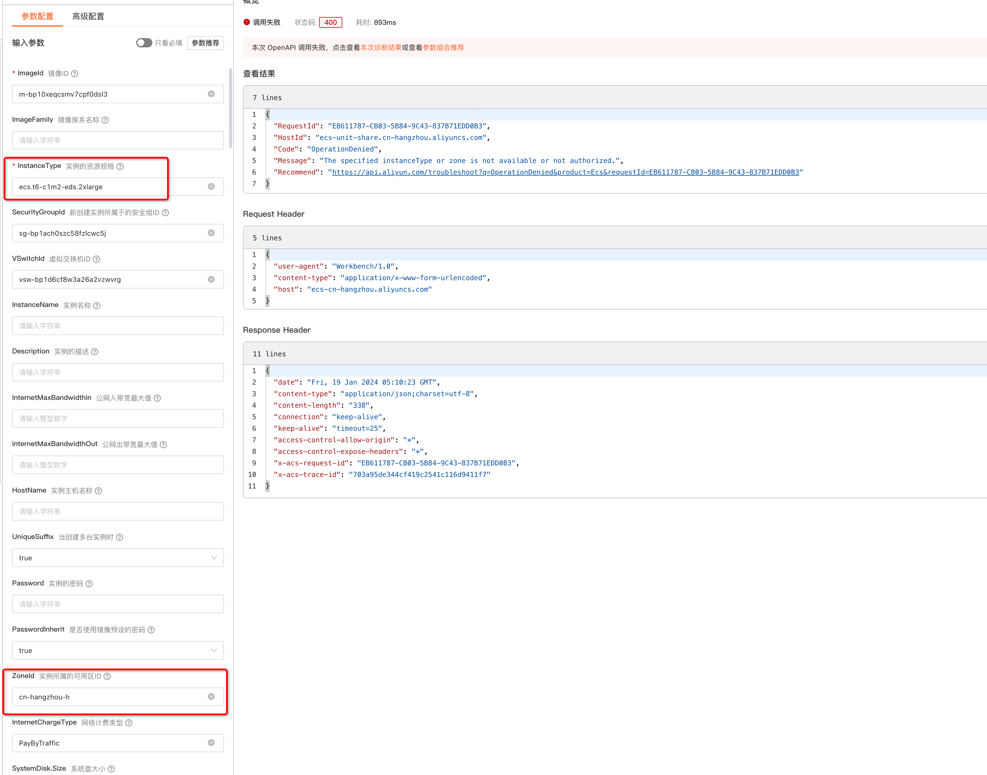Open help icon beside InstanceType 实例的资源规格
Viewport: 987px width, 775px height.
[x=120, y=166]
